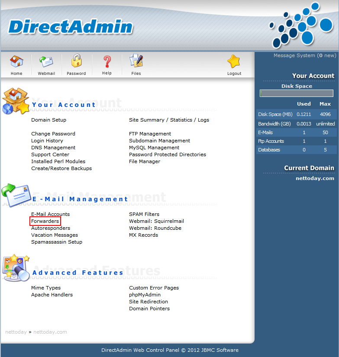
Task: Open SPAM Filters
Action: (144, 214)
